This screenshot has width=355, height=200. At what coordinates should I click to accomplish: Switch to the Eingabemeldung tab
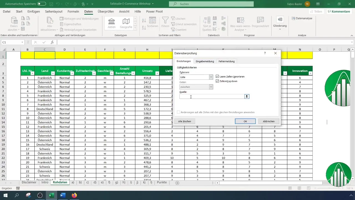[x=205, y=61]
